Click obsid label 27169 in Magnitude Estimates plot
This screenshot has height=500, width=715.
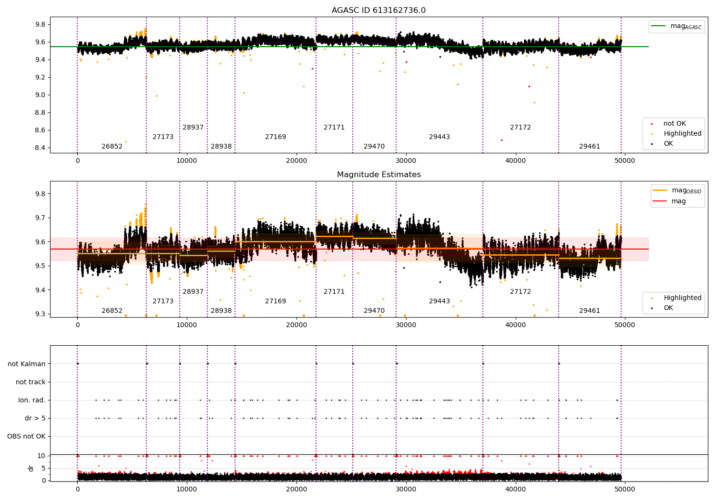coord(276,301)
